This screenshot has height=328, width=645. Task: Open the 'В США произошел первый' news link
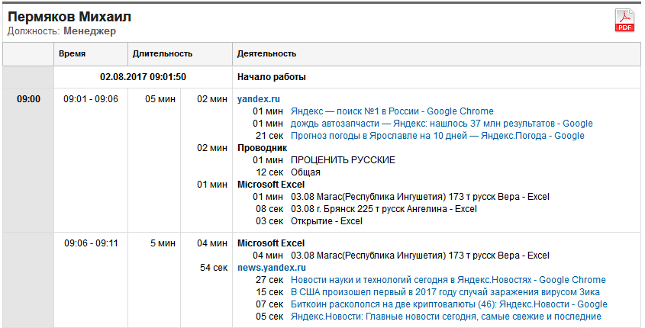tap(445, 292)
